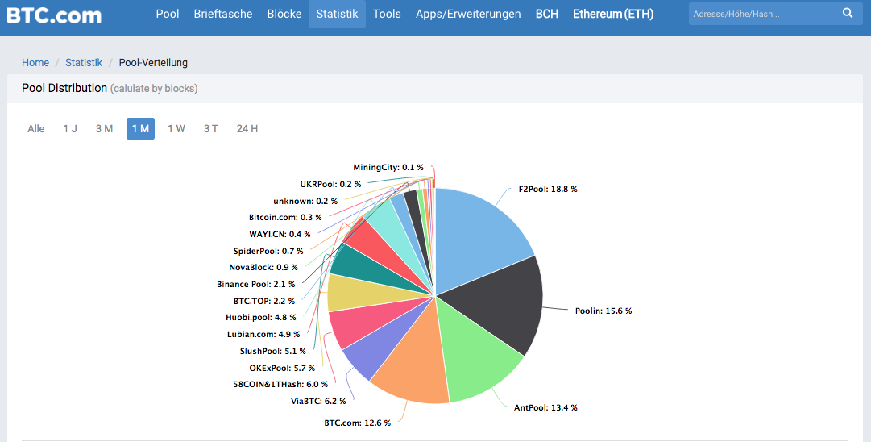The width and height of the screenshot is (871, 442).
Task: Click the BTC.com logo
Action: coord(55,14)
